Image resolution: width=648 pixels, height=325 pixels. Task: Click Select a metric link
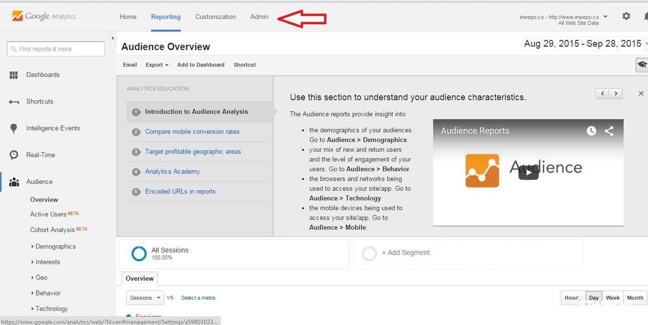click(198, 298)
